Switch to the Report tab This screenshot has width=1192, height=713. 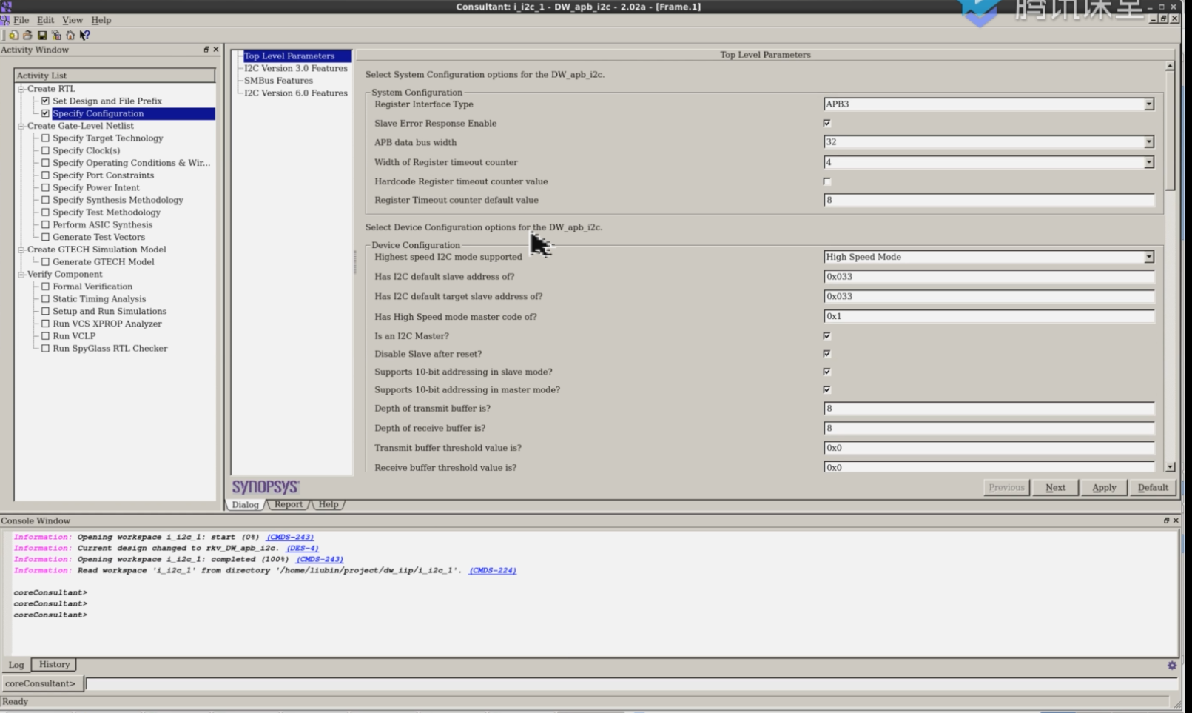[289, 504]
